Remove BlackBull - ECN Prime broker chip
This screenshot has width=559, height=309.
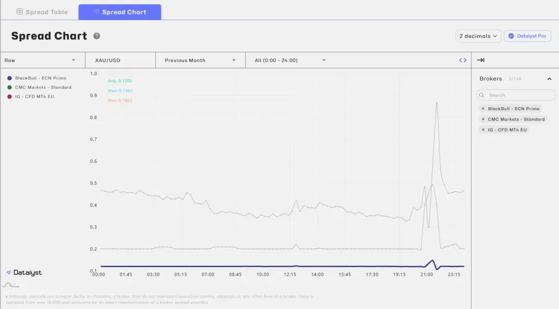coord(483,109)
